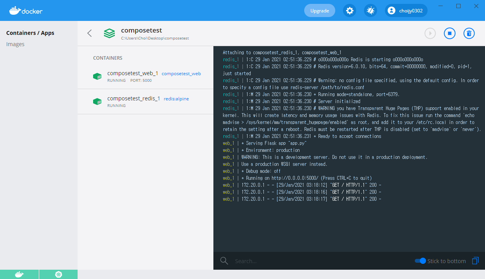Viewport: 485px width, 279px height.
Task: Stop the composetest app
Action: click(x=450, y=33)
